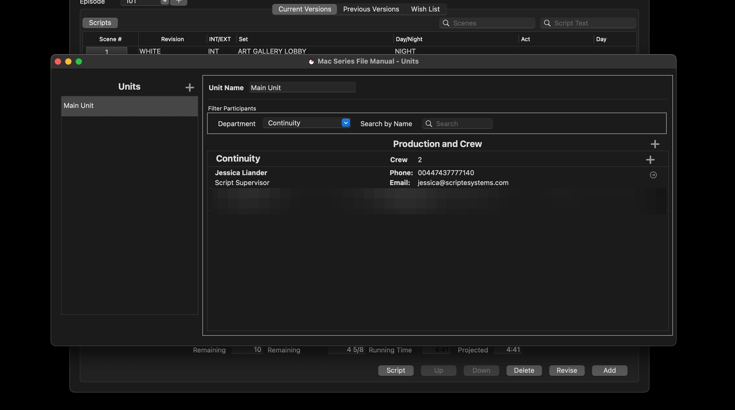Switch to Previous Versions tab

click(371, 9)
